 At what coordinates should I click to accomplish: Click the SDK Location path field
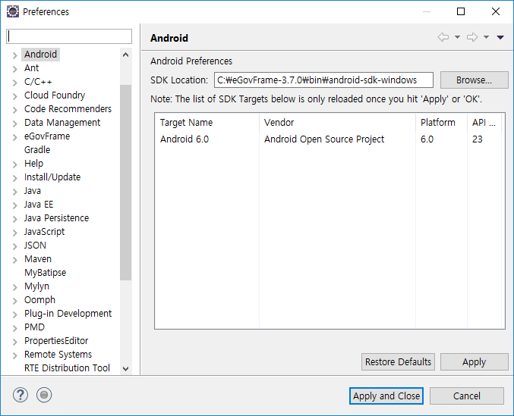pos(323,80)
